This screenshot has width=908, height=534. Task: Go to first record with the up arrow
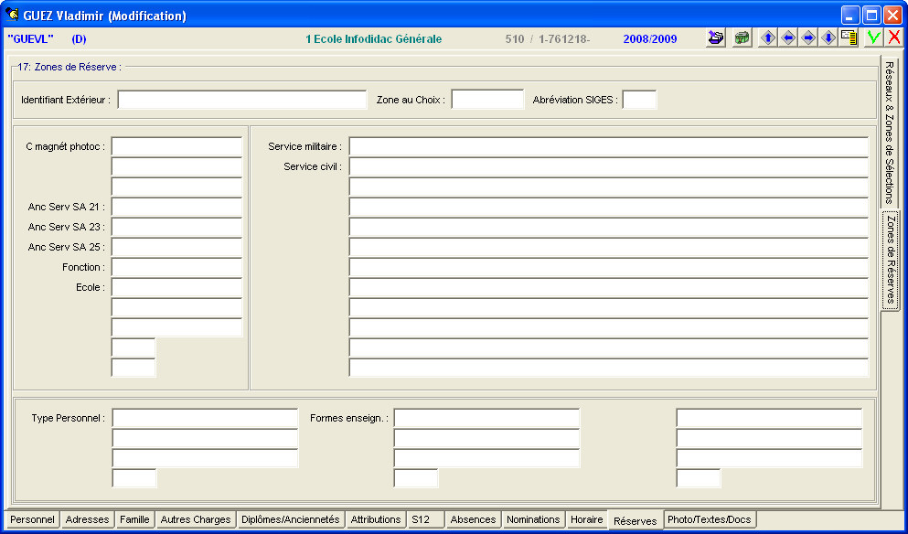tap(768, 38)
